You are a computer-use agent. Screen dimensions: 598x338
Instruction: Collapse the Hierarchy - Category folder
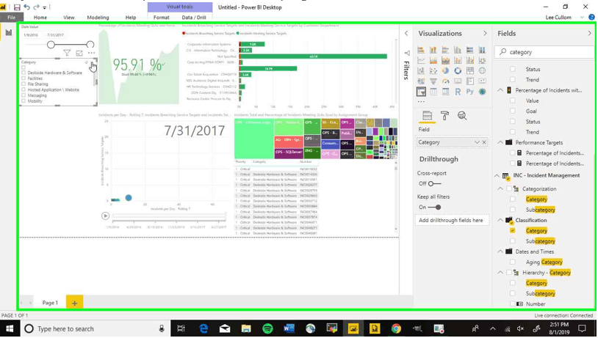500,273
